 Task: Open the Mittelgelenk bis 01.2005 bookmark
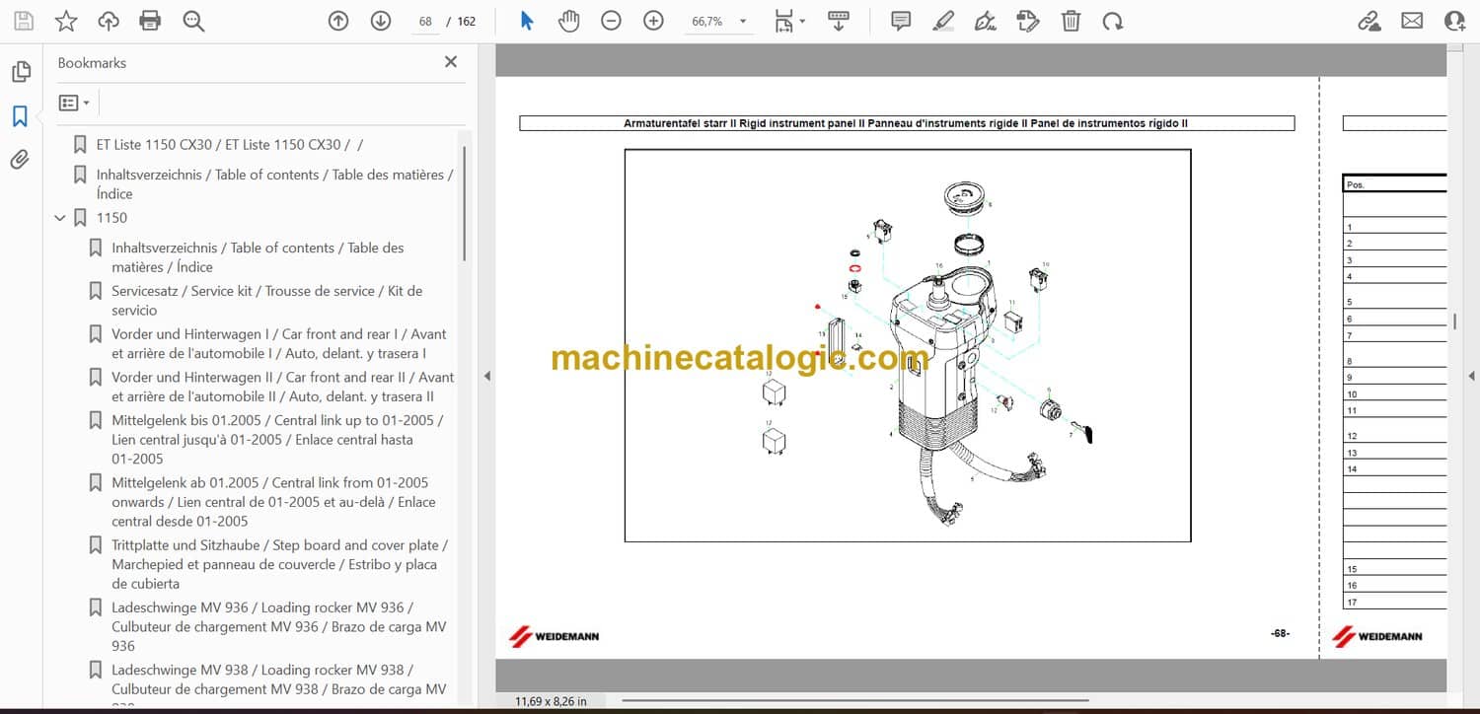pyautogui.click(x=277, y=440)
